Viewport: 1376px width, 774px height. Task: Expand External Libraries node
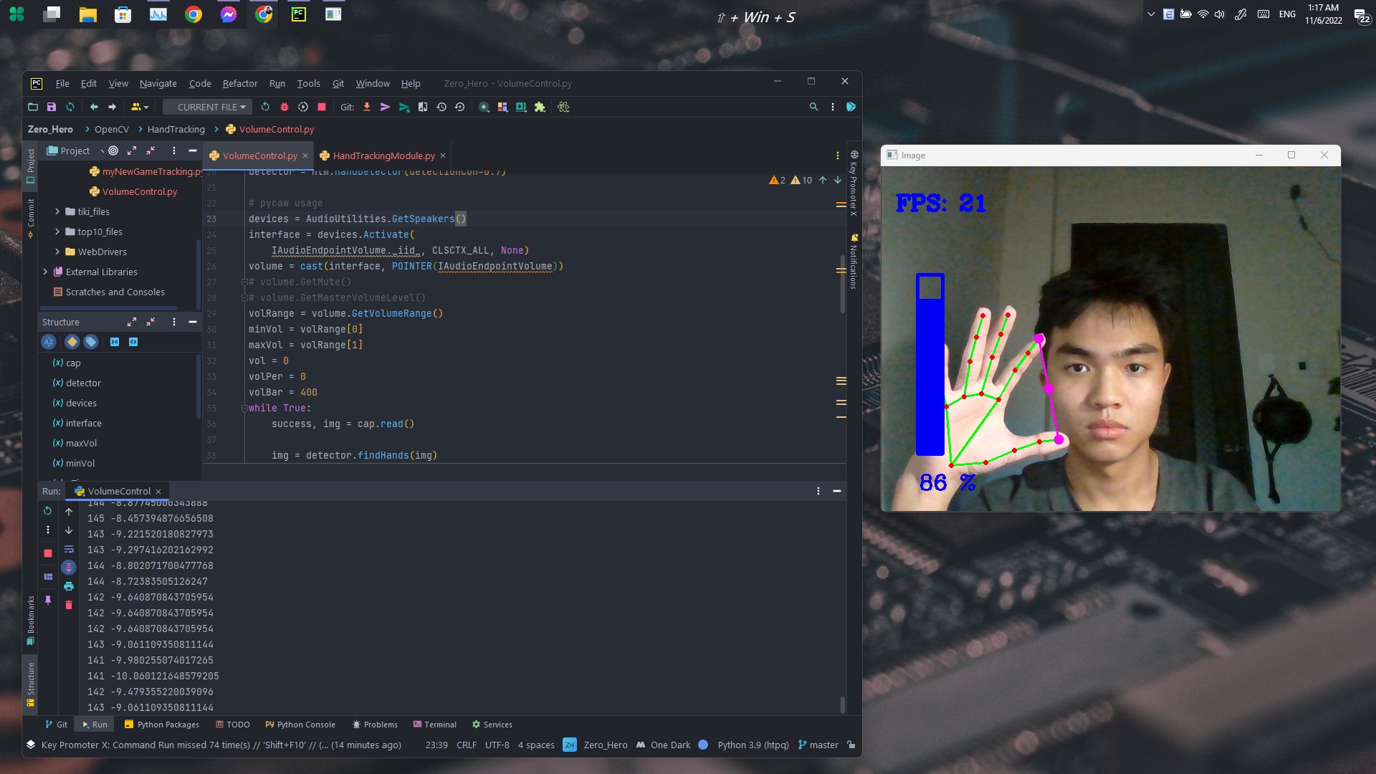pyautogui.click(x=45, y=272)
